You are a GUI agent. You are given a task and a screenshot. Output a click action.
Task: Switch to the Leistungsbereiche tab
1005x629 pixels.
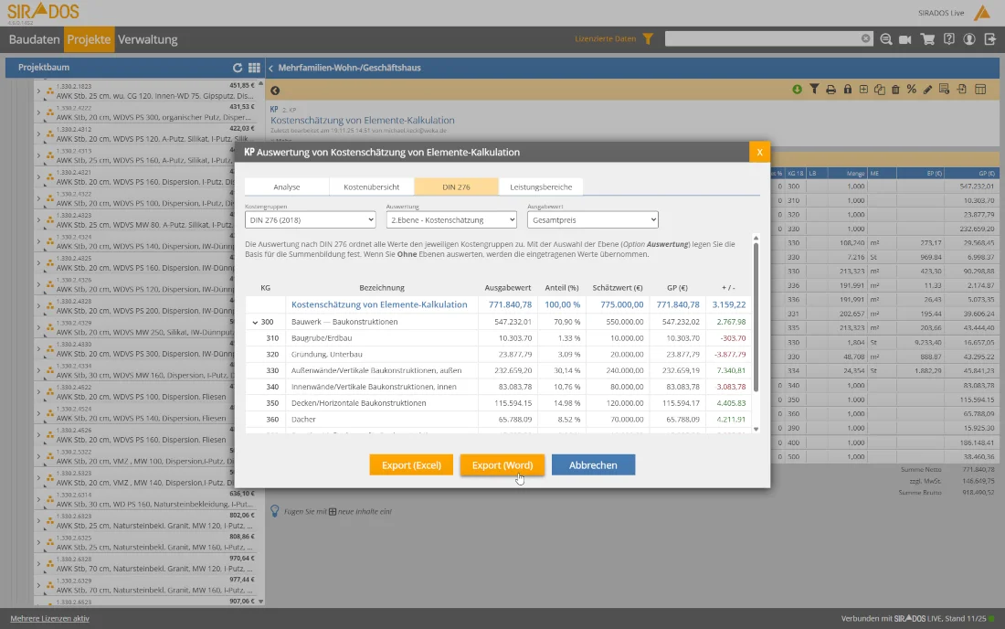click(x=541, y=187)
